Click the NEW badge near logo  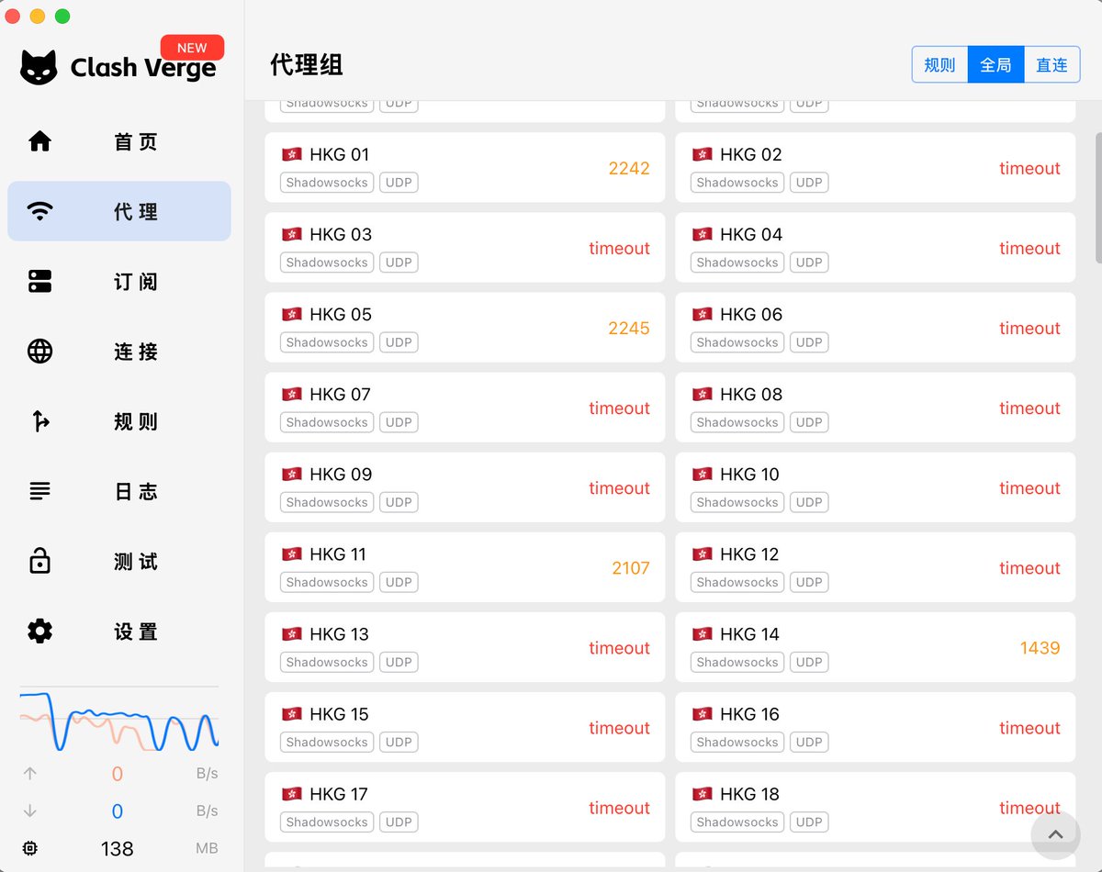pos(192,48)
